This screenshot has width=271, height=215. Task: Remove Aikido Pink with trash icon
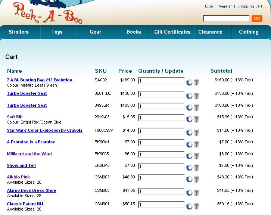(x=196, y=179)
